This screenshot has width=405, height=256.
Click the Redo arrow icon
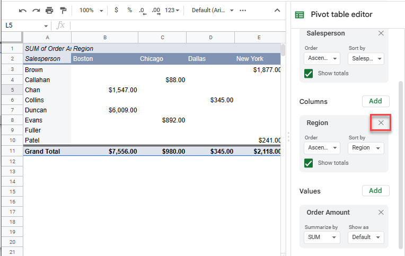pos(36,10)
